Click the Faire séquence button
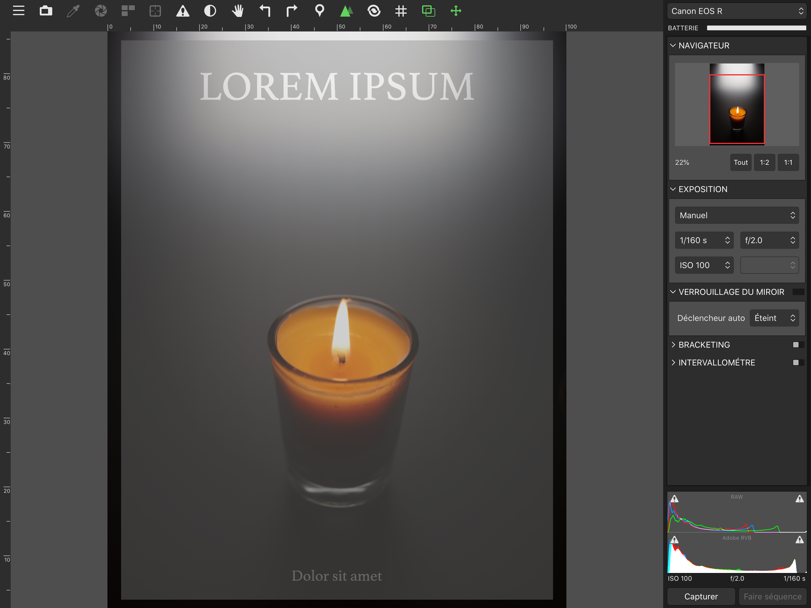This screenshot has width=811, height=608. pyautogui.click(x=772, y=596)
